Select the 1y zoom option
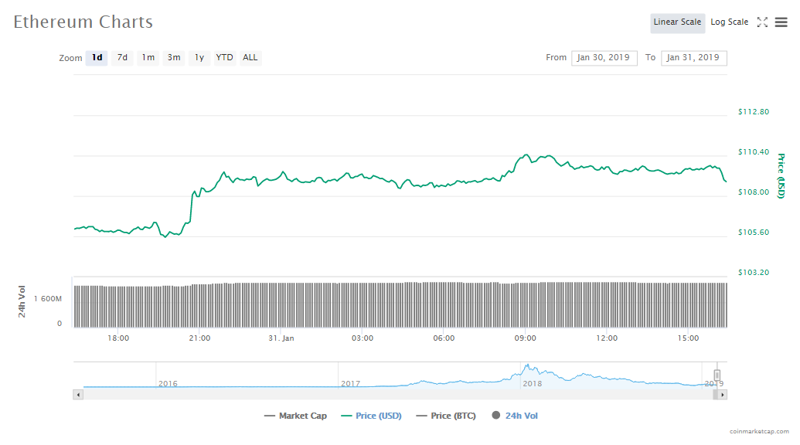 tap(199, 58)
